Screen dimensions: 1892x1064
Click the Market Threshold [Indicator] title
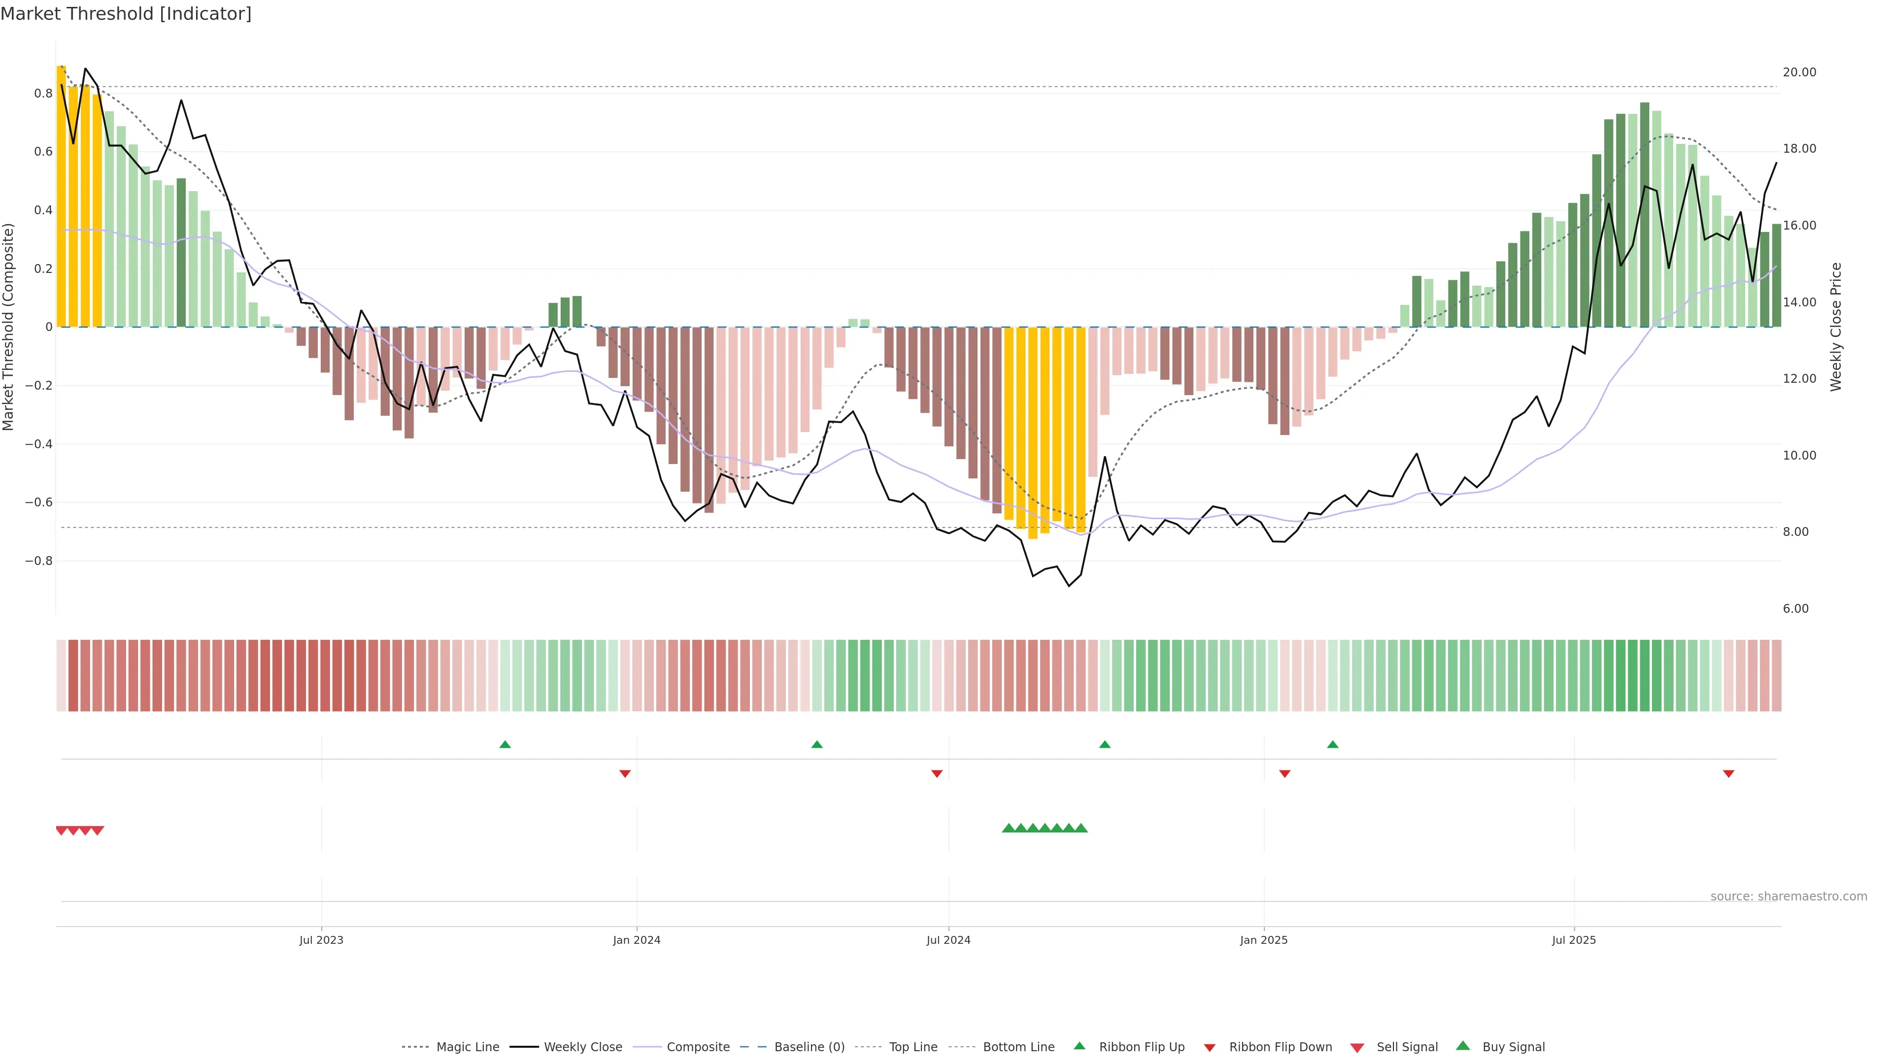[x=126, y=14]
